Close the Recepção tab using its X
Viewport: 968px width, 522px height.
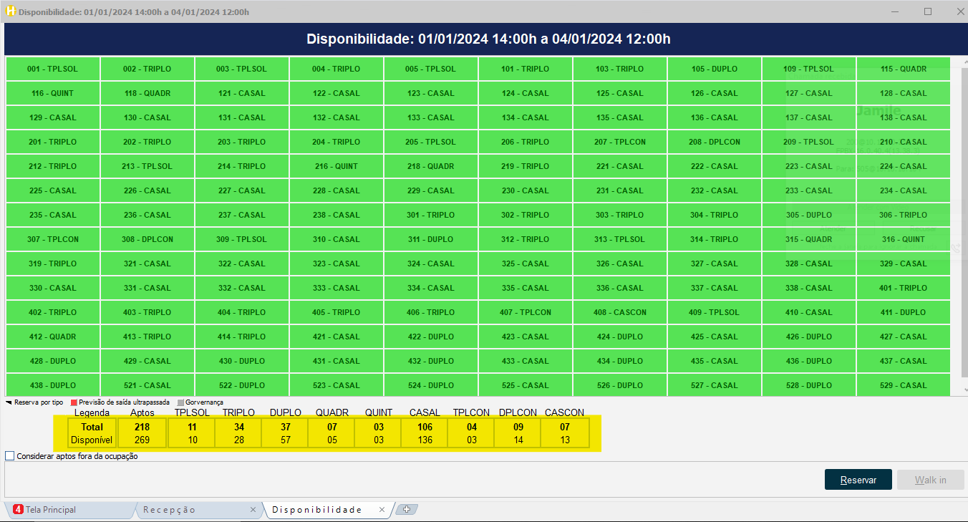[253, 510]
